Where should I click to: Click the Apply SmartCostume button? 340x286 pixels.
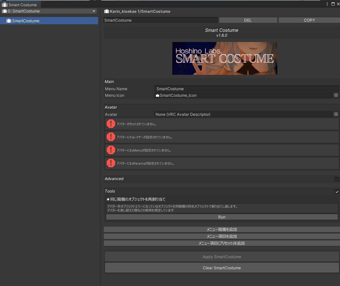(222, 257)
